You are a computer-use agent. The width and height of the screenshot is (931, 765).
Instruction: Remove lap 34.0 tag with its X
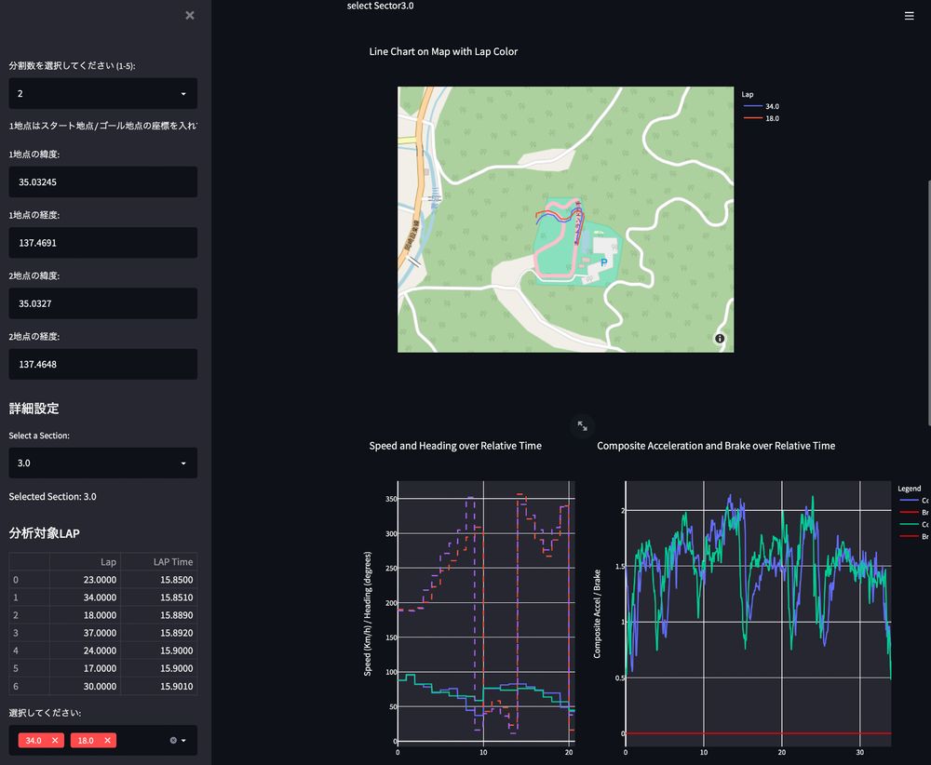coord(55,740)
